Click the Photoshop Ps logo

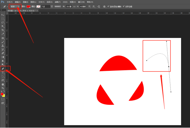(2, 2)
